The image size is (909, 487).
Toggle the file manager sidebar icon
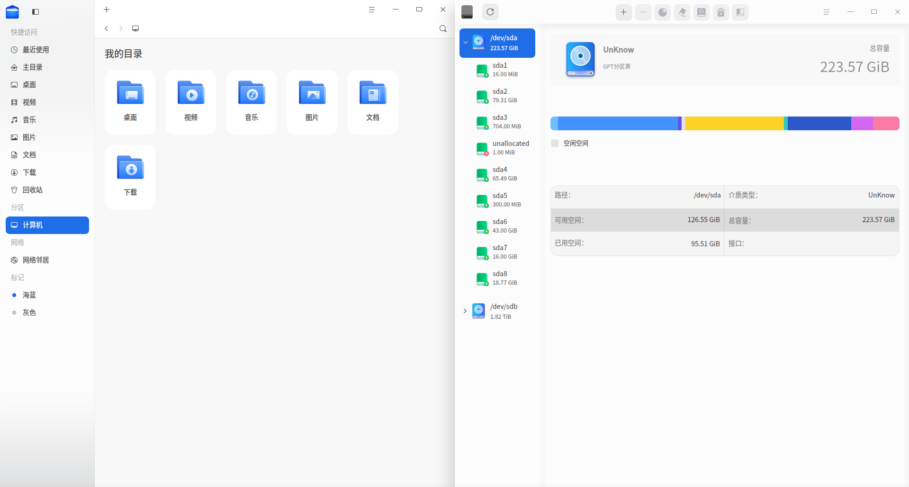(36, 12)
